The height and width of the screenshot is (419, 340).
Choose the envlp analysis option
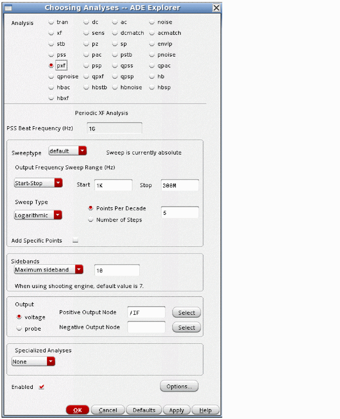pyautogui.click(x=152, y=44)
